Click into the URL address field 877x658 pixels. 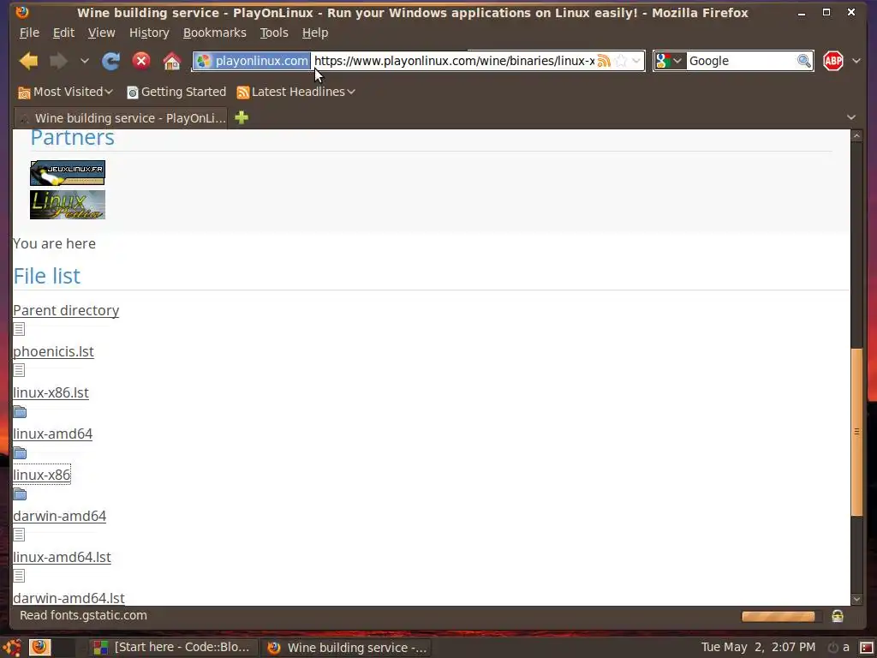pyautogui.click(x=454, y=61)
